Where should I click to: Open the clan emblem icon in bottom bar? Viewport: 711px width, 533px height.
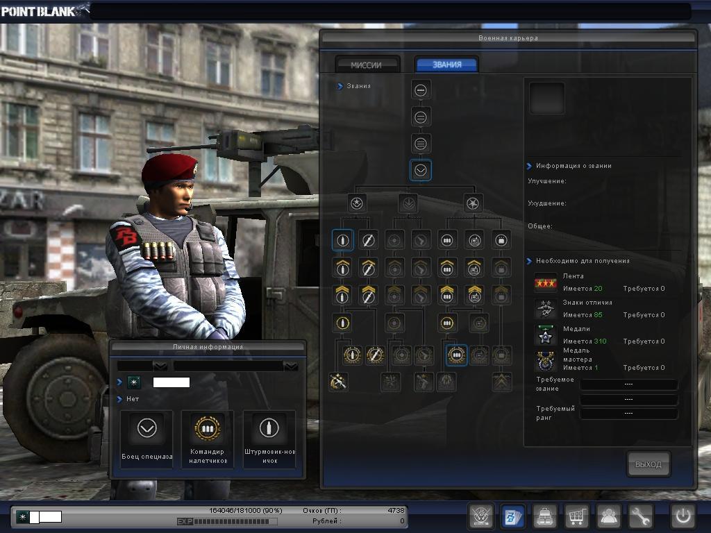tap(480, 517)
